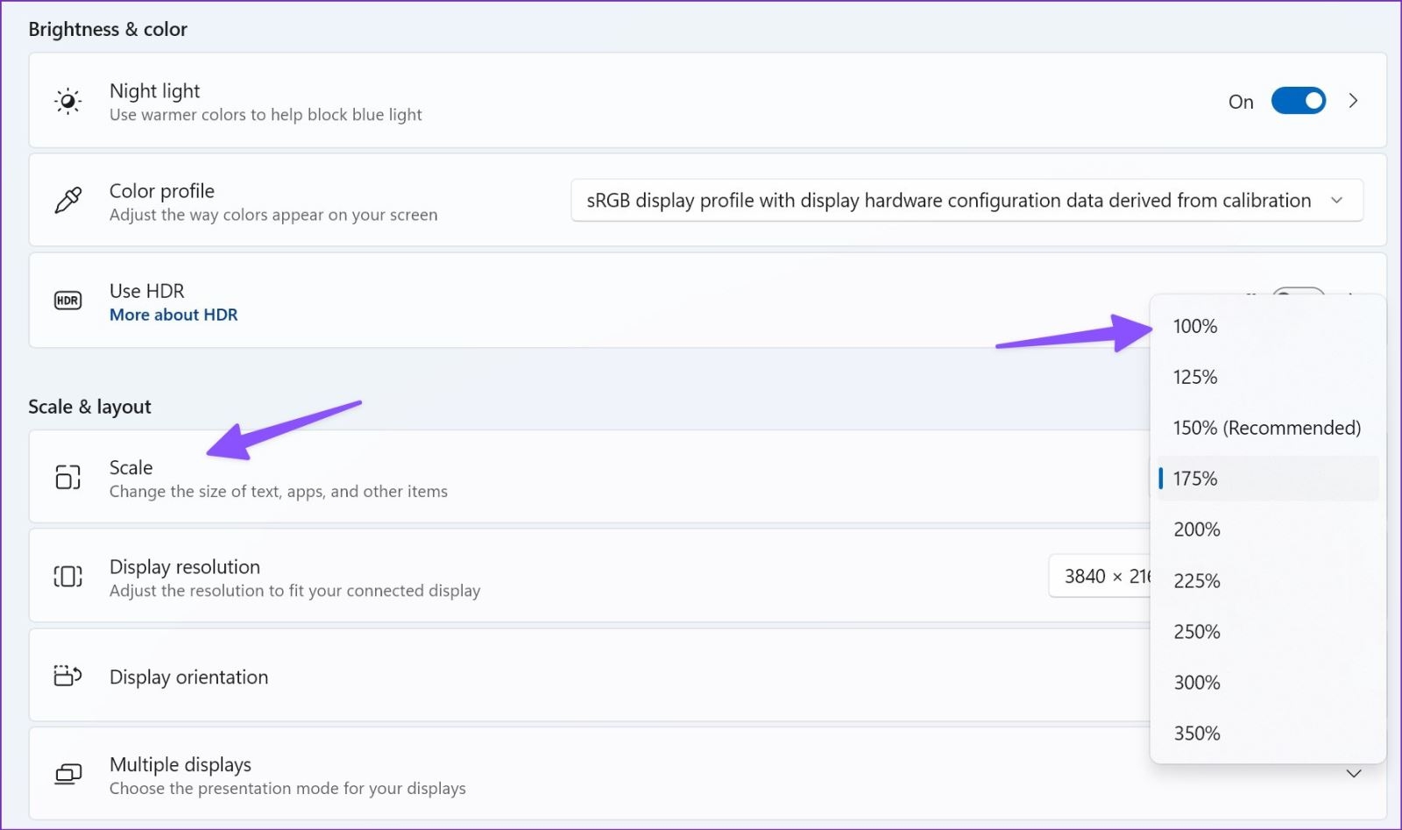Click the Multiple displays icon
This screenshot has height=830, width=1402.
(67, 774)
